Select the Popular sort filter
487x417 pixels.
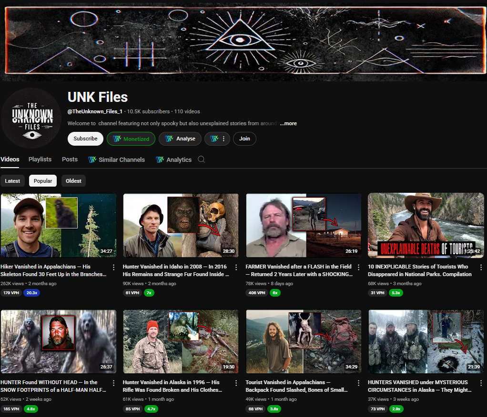(x=43, y=181)
